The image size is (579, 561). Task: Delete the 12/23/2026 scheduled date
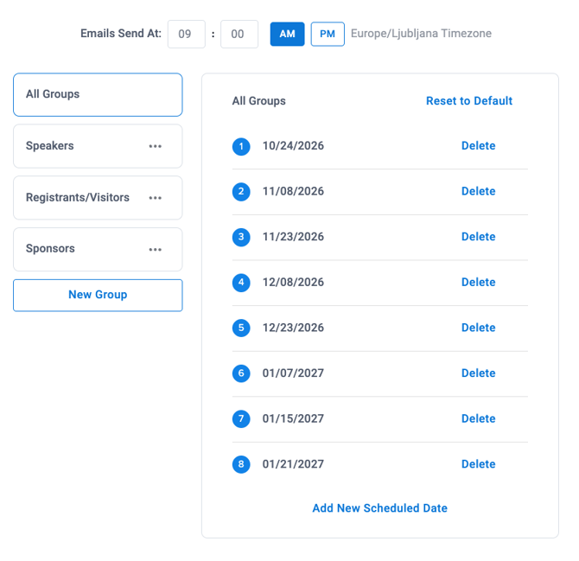tap(478, 328)
